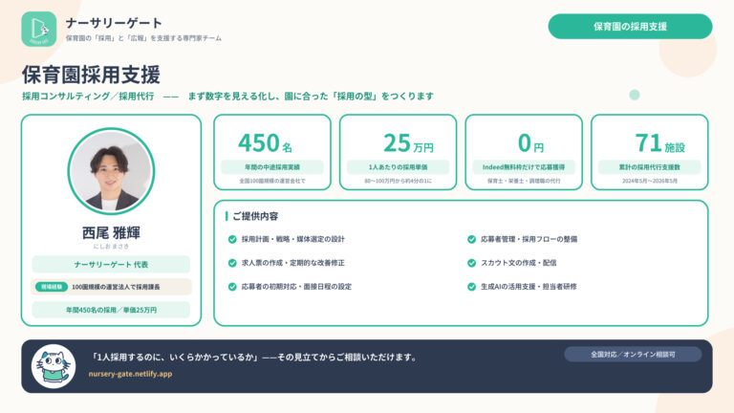Viewport: 734px width, 413px height.
Task: Click the date range 2024年5月〜2026年5月
Action: (649, 181)
